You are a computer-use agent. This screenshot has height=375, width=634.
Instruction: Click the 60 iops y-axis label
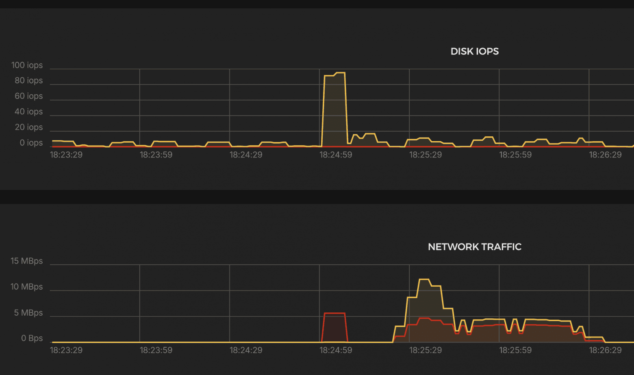coord(28,96)
